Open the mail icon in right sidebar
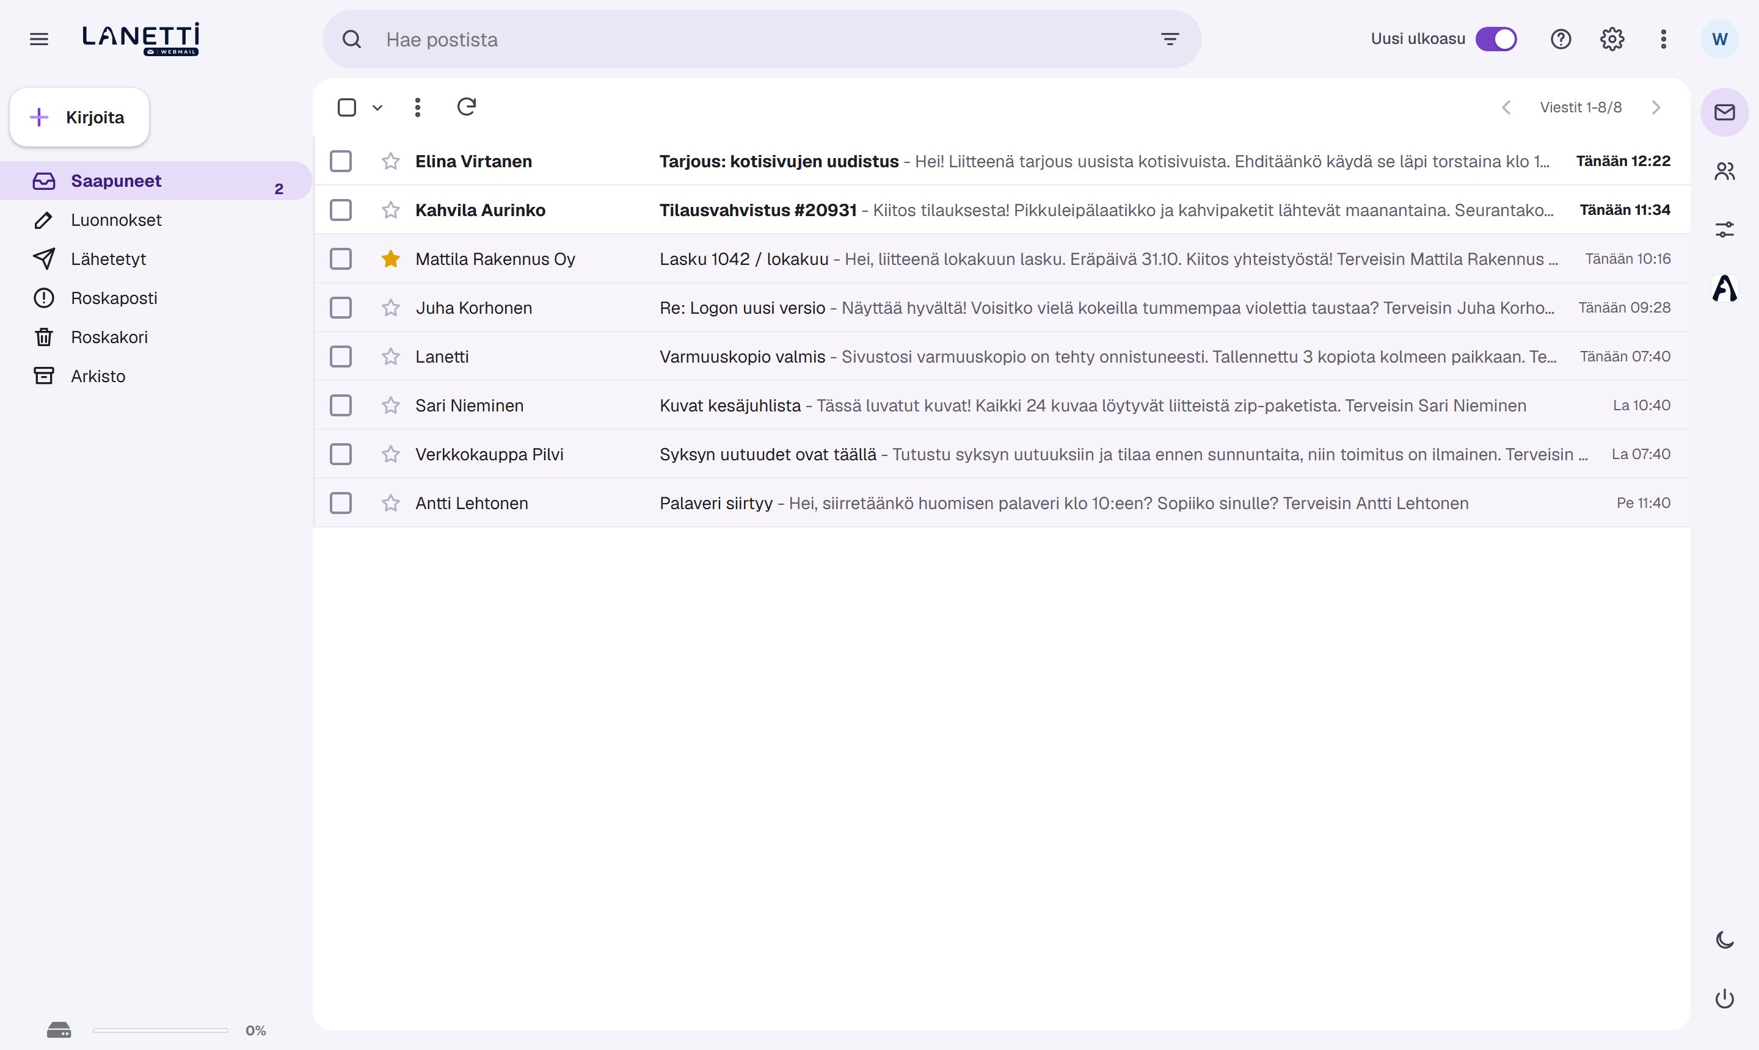Screen dimensions: 1759x1050 coord(1724,112)
